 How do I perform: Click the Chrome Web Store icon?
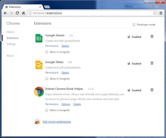pyautogui.click(x=37, y=121)
